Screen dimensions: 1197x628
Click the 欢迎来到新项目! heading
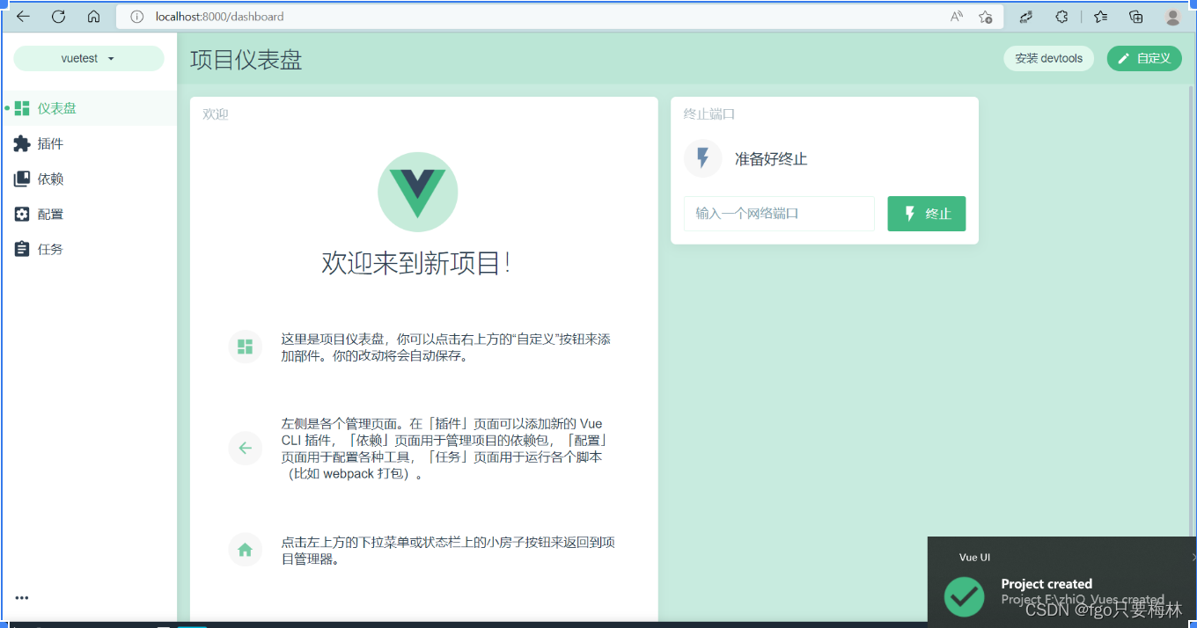416,263
